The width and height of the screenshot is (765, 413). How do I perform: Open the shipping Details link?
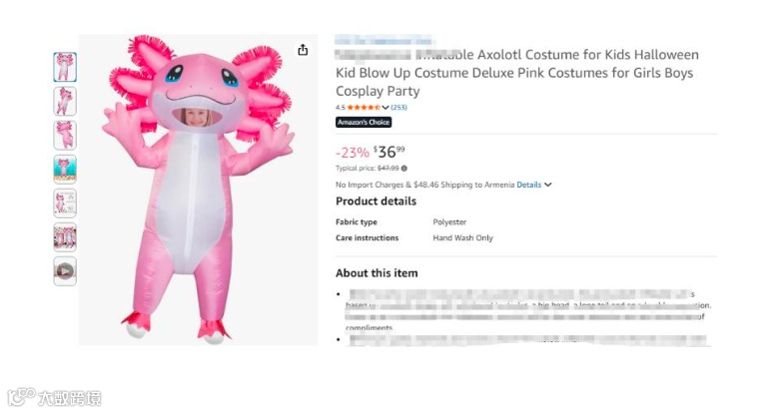tap(528, 185)
